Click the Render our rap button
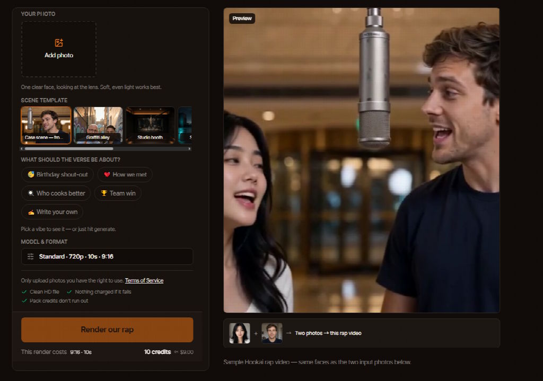 pos(107,330)
